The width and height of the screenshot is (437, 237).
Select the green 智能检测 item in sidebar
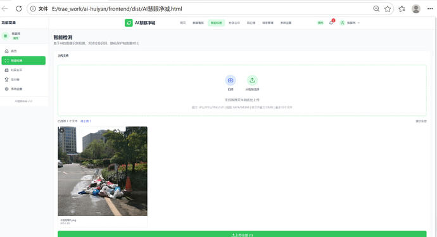click(23, 60)
